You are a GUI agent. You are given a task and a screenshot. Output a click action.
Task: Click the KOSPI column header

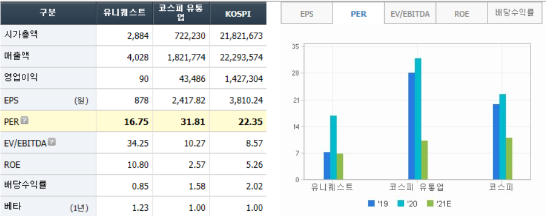(238, 13)
